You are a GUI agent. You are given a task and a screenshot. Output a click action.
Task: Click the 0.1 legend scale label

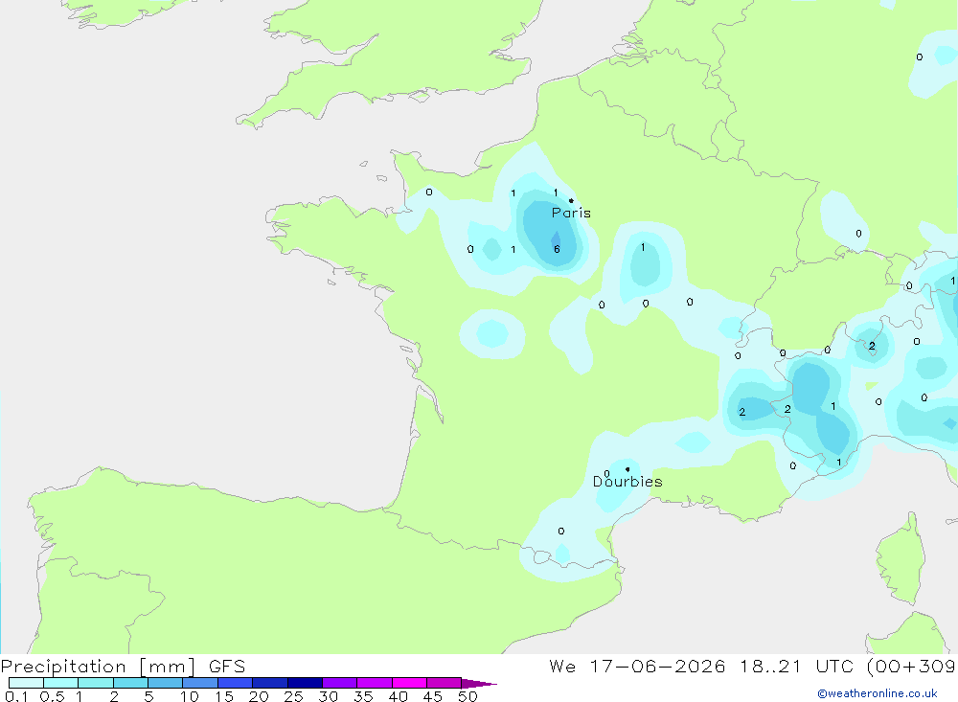tap(16, 696)
